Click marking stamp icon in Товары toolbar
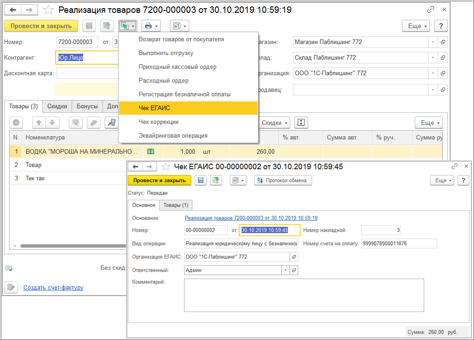Image resolution: width=474 pixels, height=340 pixels. pyautogui.click(x=94, y=123)
